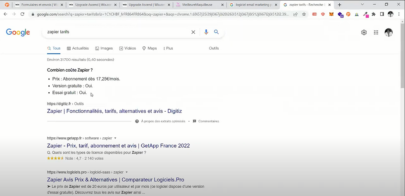Expand getapp.fr result options arrow
The width and height of the screenshot is (405, 196).
pyautogui.click(x=115, y=138)
